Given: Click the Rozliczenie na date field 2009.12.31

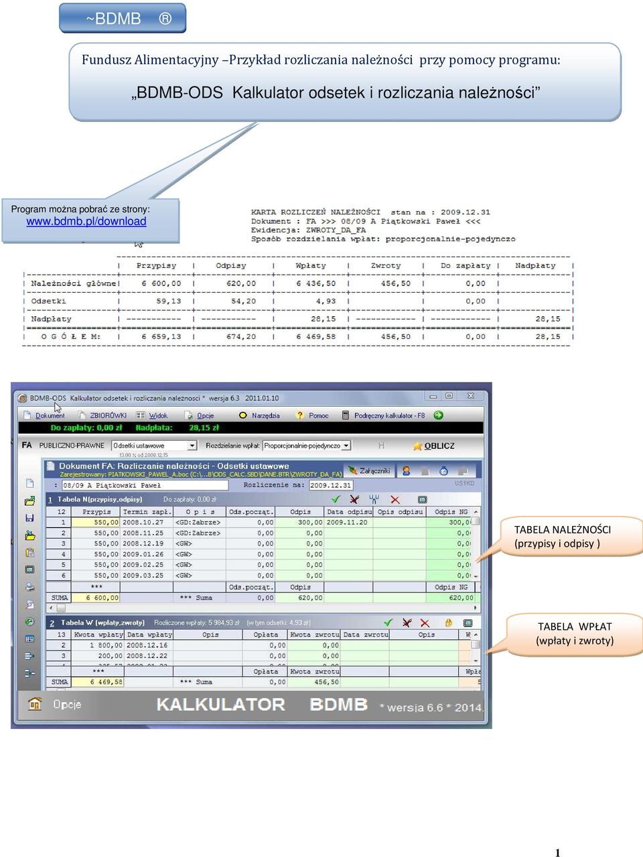Looking at the screenshot, I should tap(331, 485).
